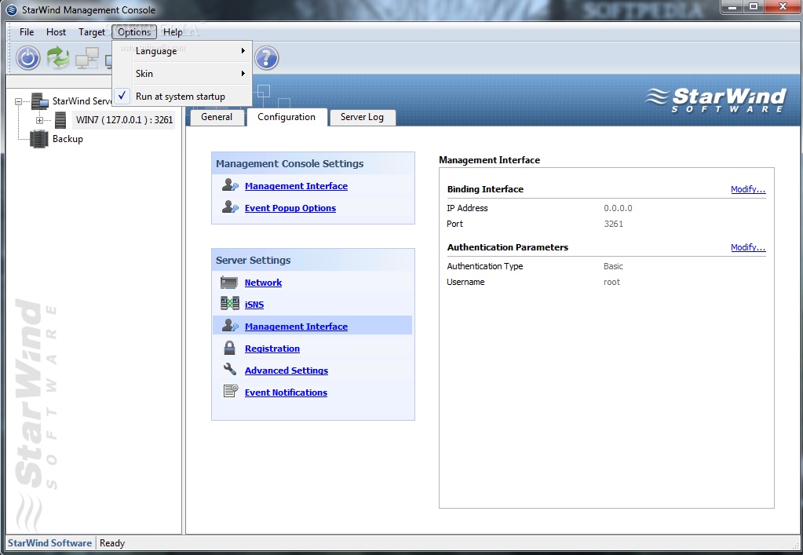
Task: Click Modify for Binding Interface
Action: pos(748,189)
